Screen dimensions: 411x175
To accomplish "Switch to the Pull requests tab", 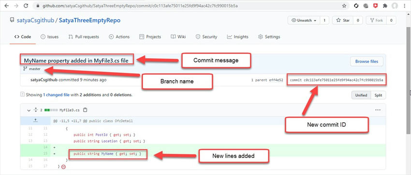I will tap(84, 37).
